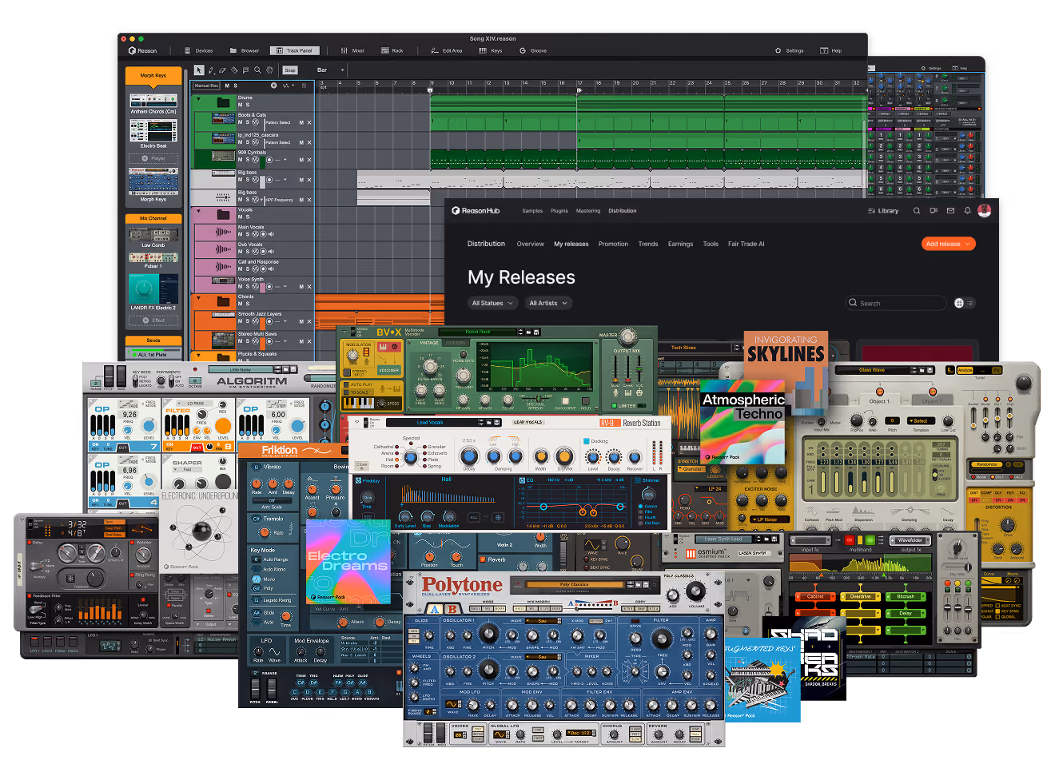This screenshot has width=1055, height=780.
Task: Select the Anthem Chords (Cm) device thumbnail
Action: 153,101
